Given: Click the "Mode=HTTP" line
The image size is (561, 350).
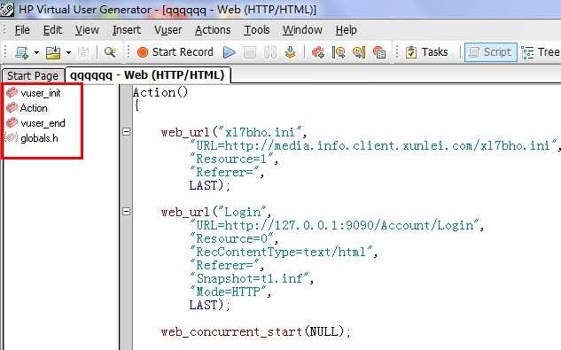Looking at the screenshot, I should [230, 292].
